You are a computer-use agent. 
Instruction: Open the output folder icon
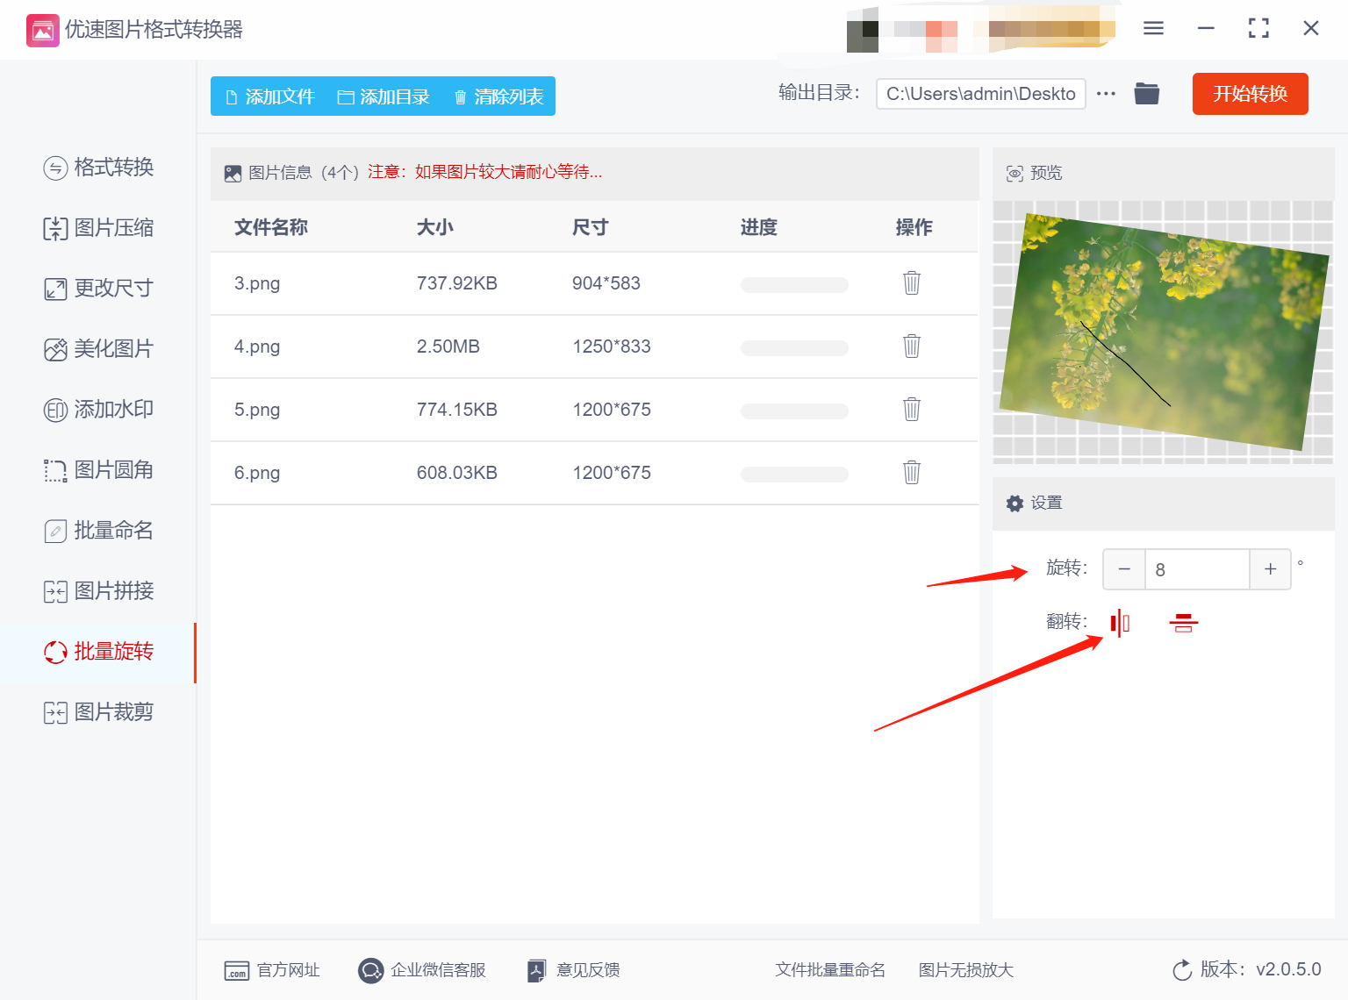click(1147, 93)
